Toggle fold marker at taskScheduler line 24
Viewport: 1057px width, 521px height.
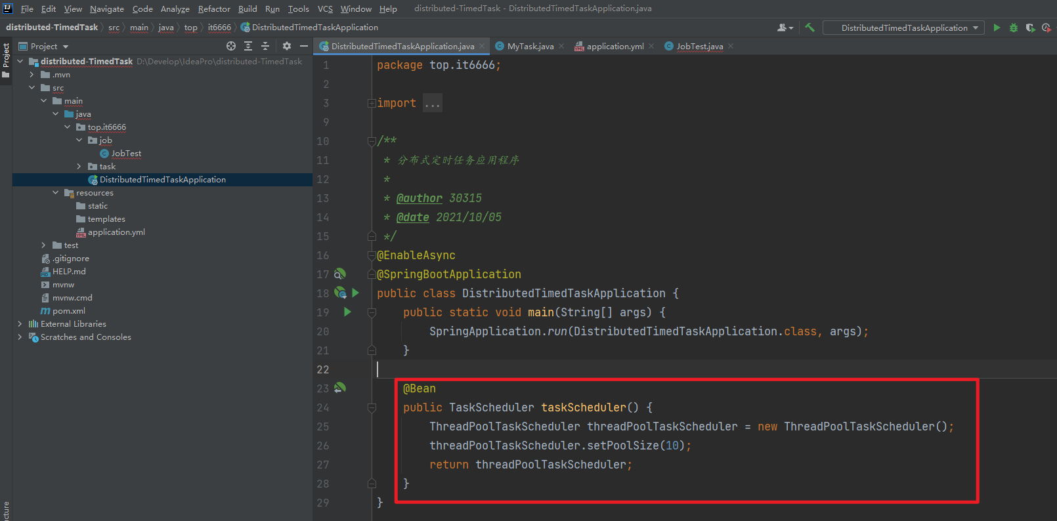click(372, 407)
